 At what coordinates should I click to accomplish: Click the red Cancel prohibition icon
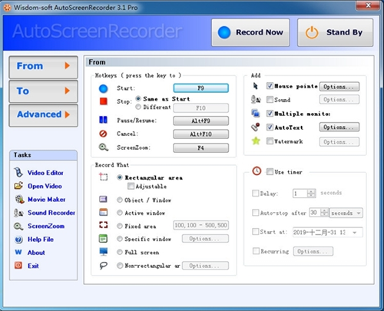[103, 134]
